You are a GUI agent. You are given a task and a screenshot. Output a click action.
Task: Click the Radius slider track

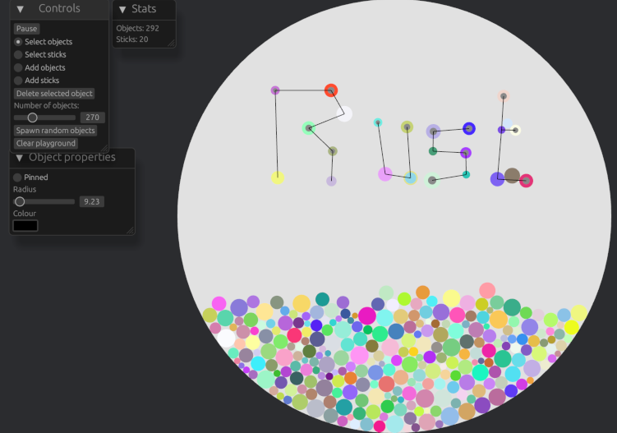click(45, 201)
